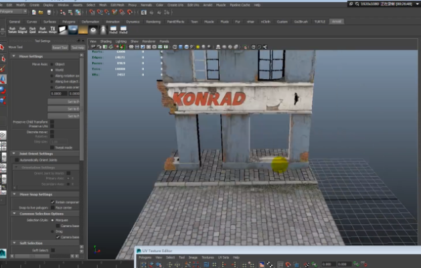Collapse Common Selection Options section
421x268 pixels.
click(x=13, y=214)
